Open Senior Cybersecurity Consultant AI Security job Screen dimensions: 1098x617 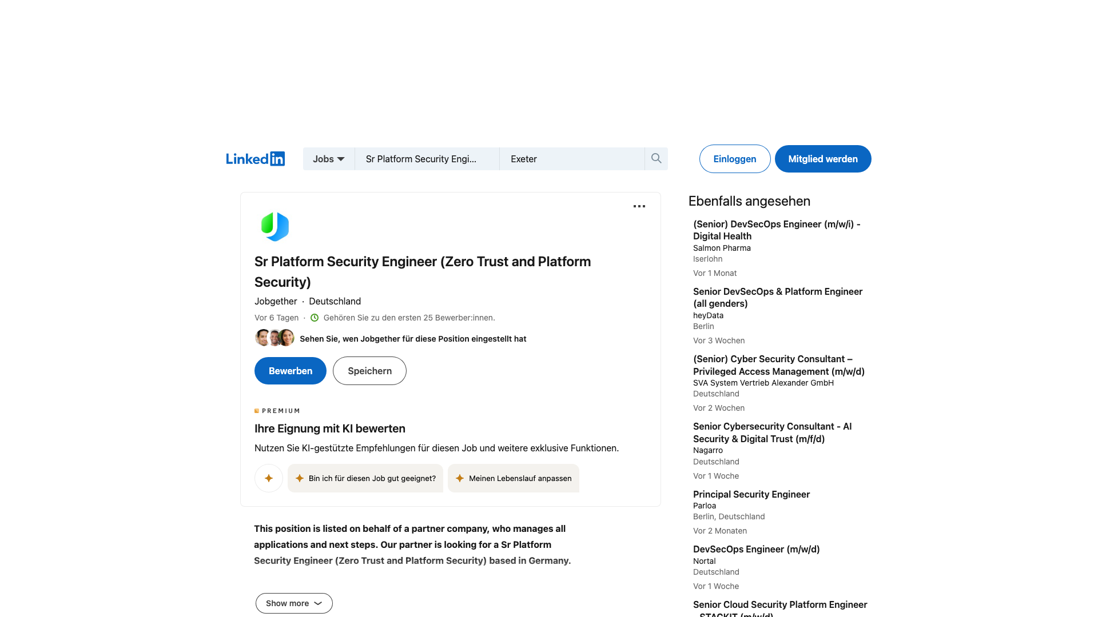coord(772,432)
